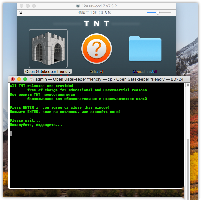Adjust the icon size slider knob
The width and height of the screenshot is (201, 200).
[x=158, y=13]
